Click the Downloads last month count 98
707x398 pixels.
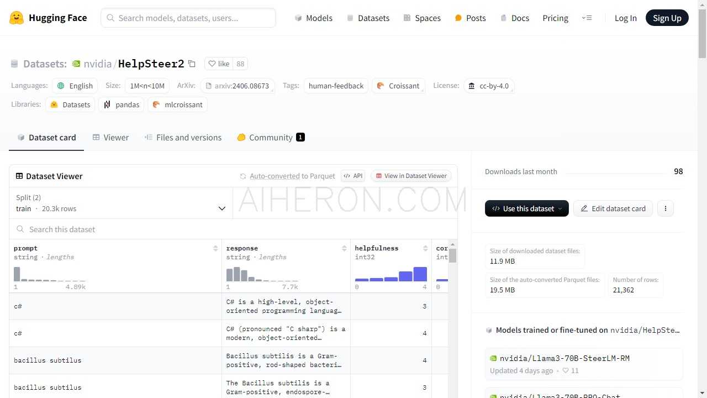pos(678,171)
